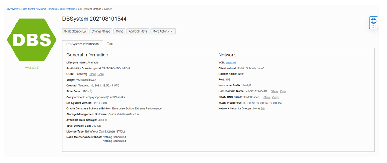Open Bare Metal, VM and Exadata breadcrumb
This screenshot has height=163, width=387.
coord(39,9)
